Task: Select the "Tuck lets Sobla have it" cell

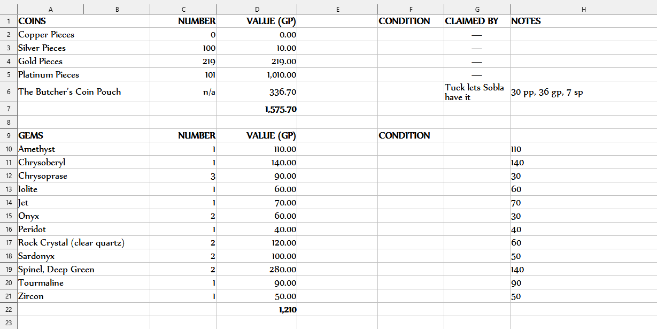Action: click(476, 92)
